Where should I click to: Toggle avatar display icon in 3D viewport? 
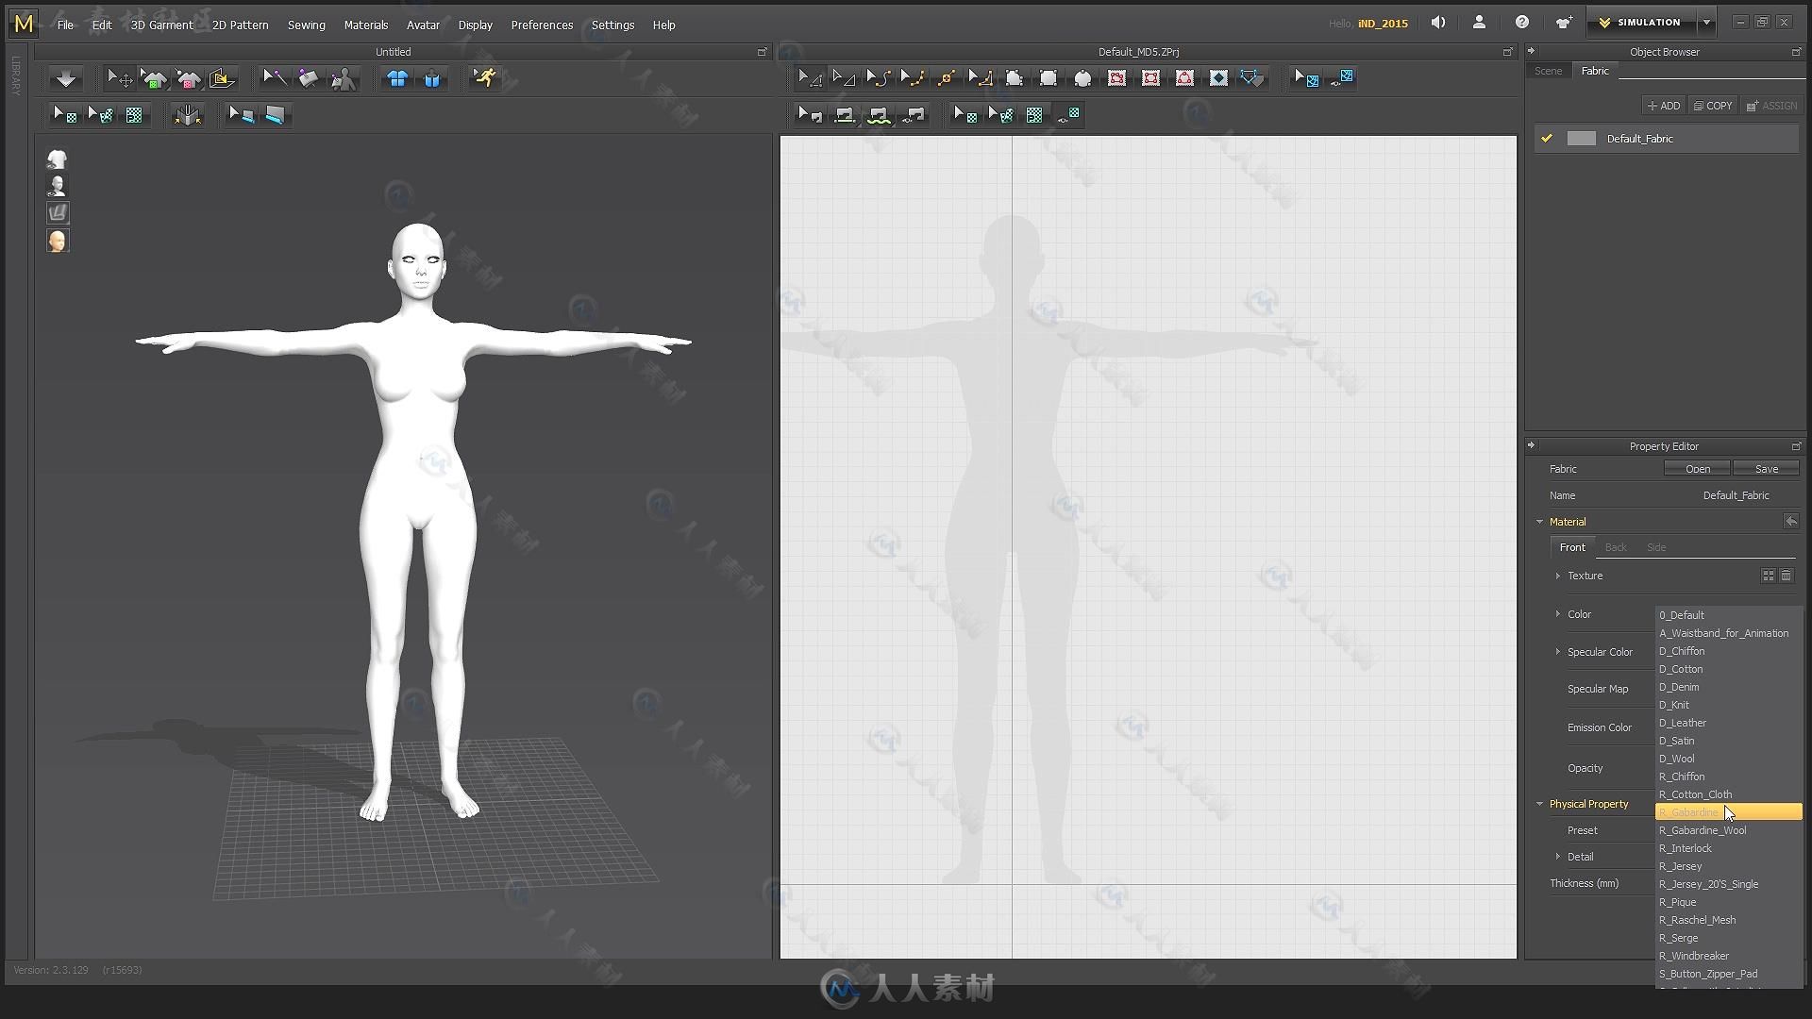pyautogui.click(x=58, y=186)
